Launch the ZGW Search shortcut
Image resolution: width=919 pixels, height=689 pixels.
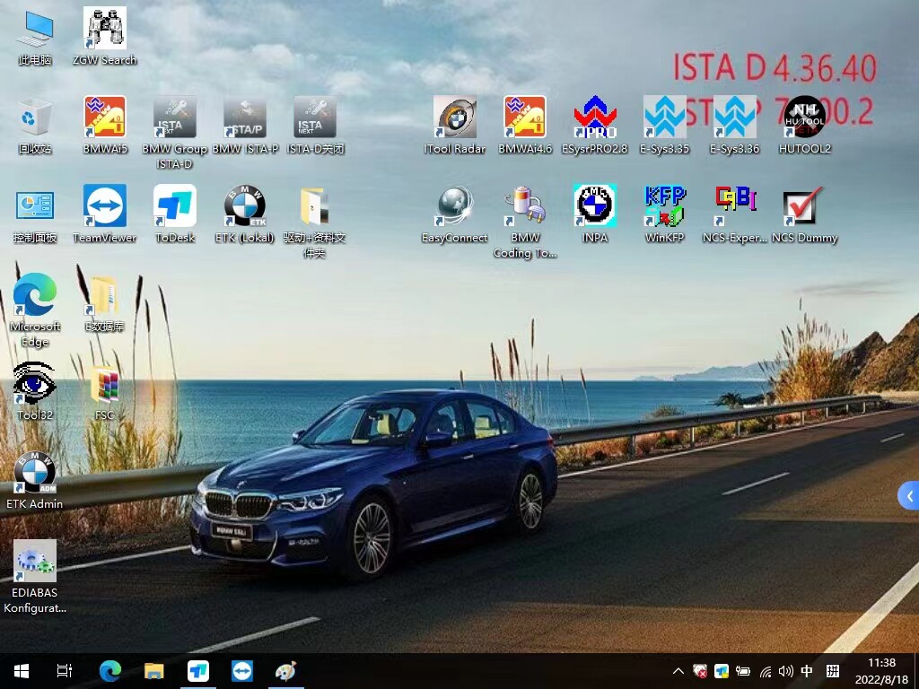104,36
